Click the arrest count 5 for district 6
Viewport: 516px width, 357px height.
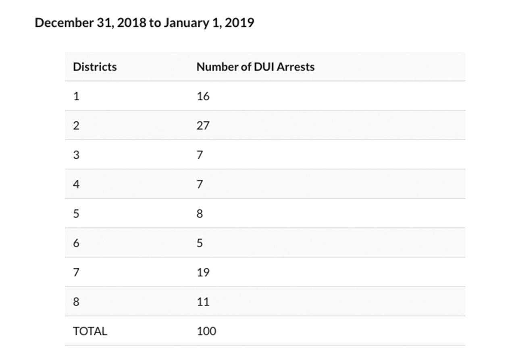click(200, 243)
